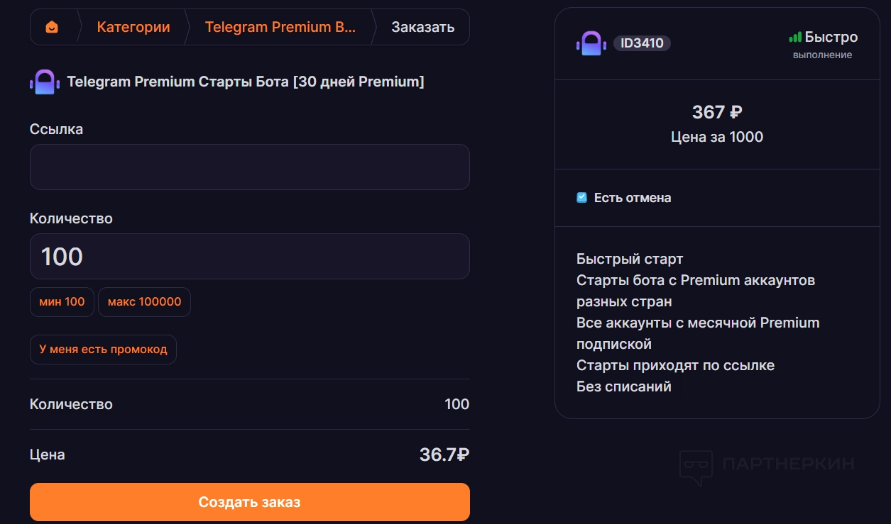Toggle the Есть отмена checkbox
Screen dimensions: 891x524
[x=582, y=198]
